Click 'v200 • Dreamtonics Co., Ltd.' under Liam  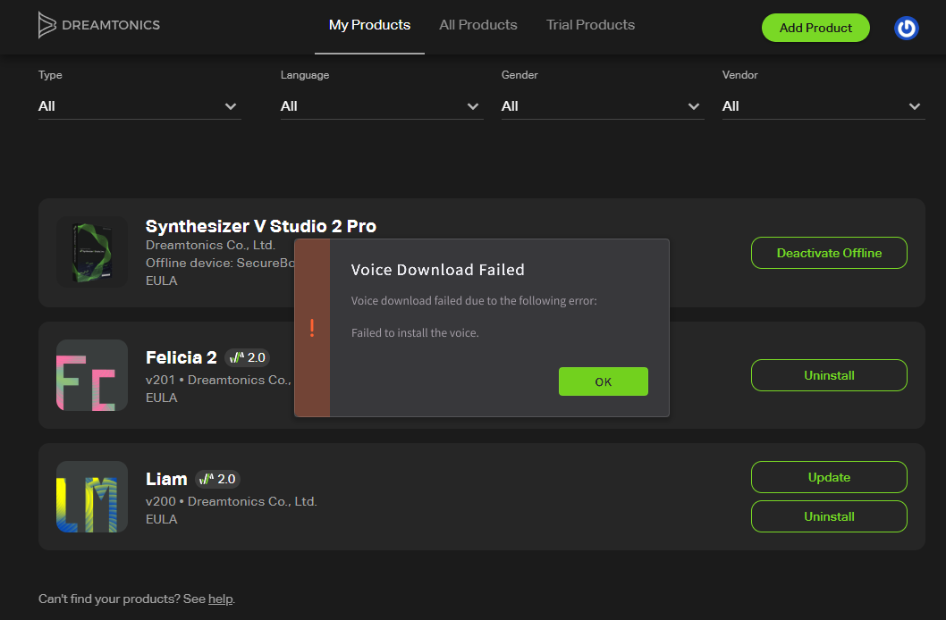tap(231, 501)
